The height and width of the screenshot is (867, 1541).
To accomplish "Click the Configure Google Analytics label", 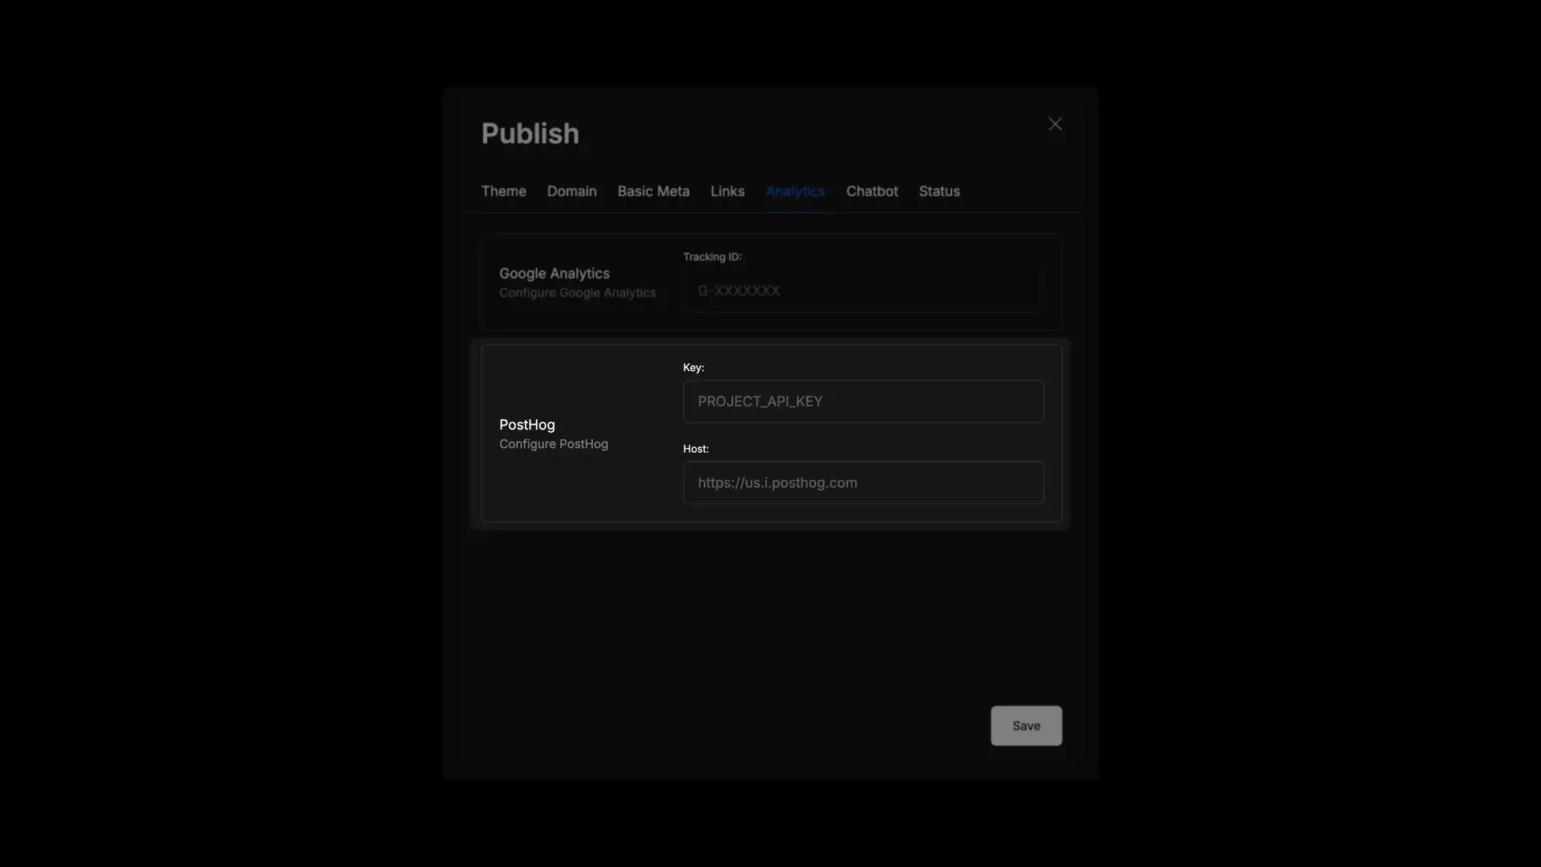I will pyautogui.click(x=577, y=292).
